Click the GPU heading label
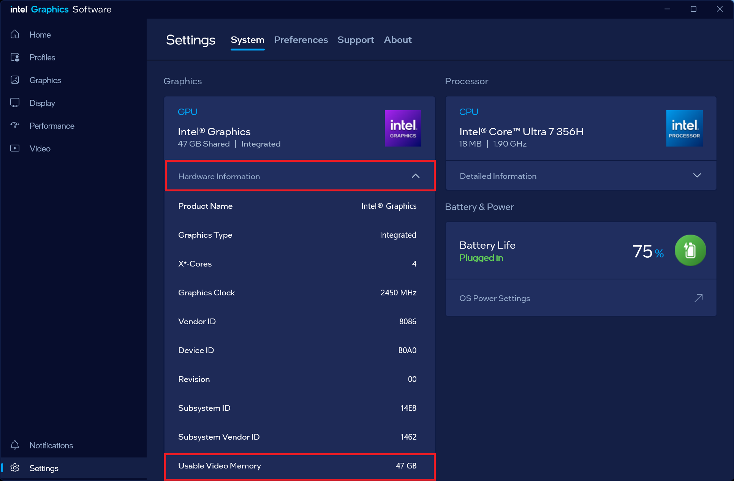This screenshot has width=734, height=481. [188, 112]
